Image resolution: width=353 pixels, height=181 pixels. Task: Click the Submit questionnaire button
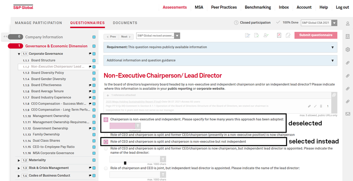pyautogui.click(x=316, y=35)
